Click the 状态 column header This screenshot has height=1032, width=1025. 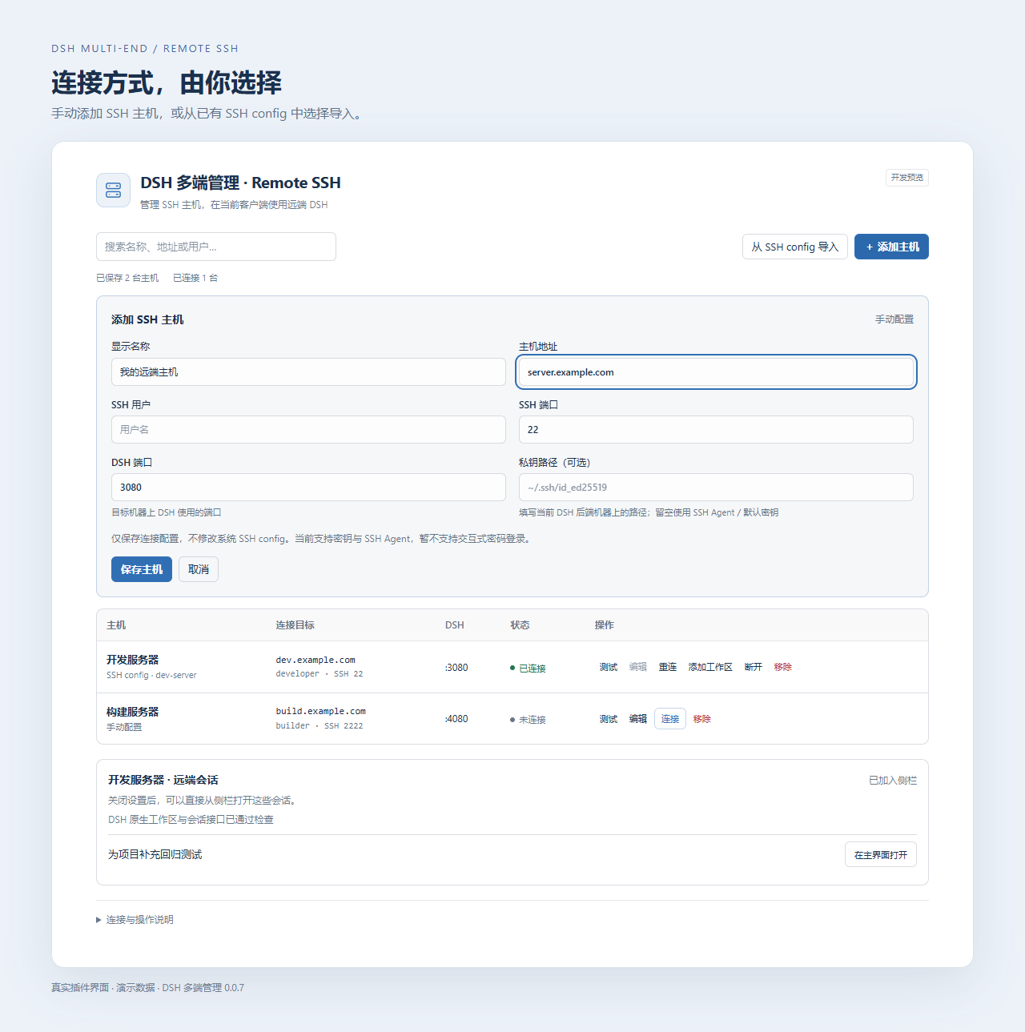(521, 625)
